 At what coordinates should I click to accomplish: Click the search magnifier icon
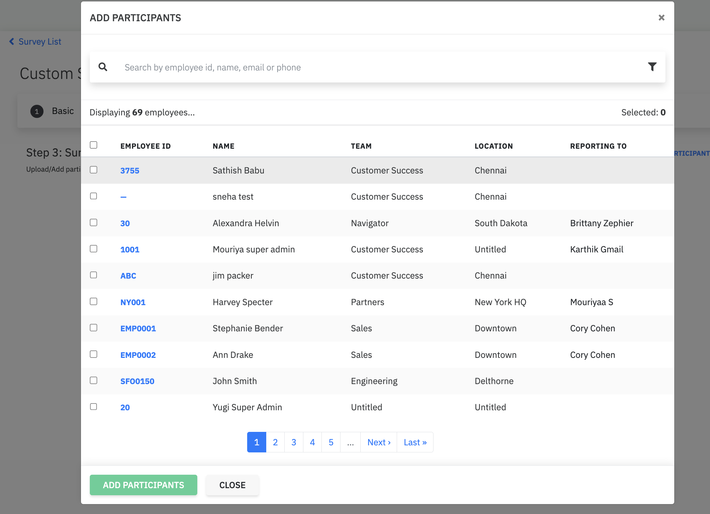(x=103, y=67)
